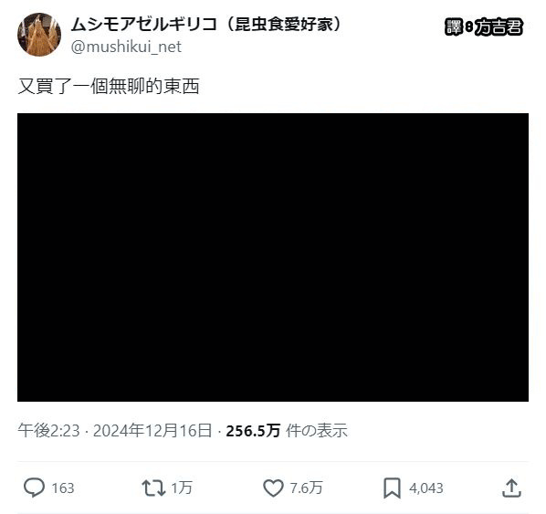Click the 午後2:23 timestamp

click(48, 431)
